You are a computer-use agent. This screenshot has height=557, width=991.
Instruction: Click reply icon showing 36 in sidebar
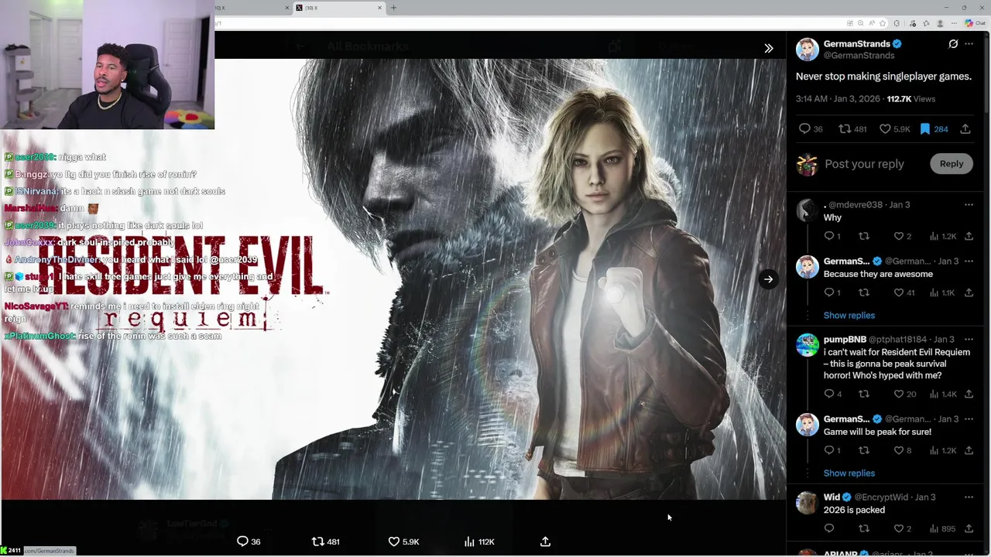(x=811, y=129)
